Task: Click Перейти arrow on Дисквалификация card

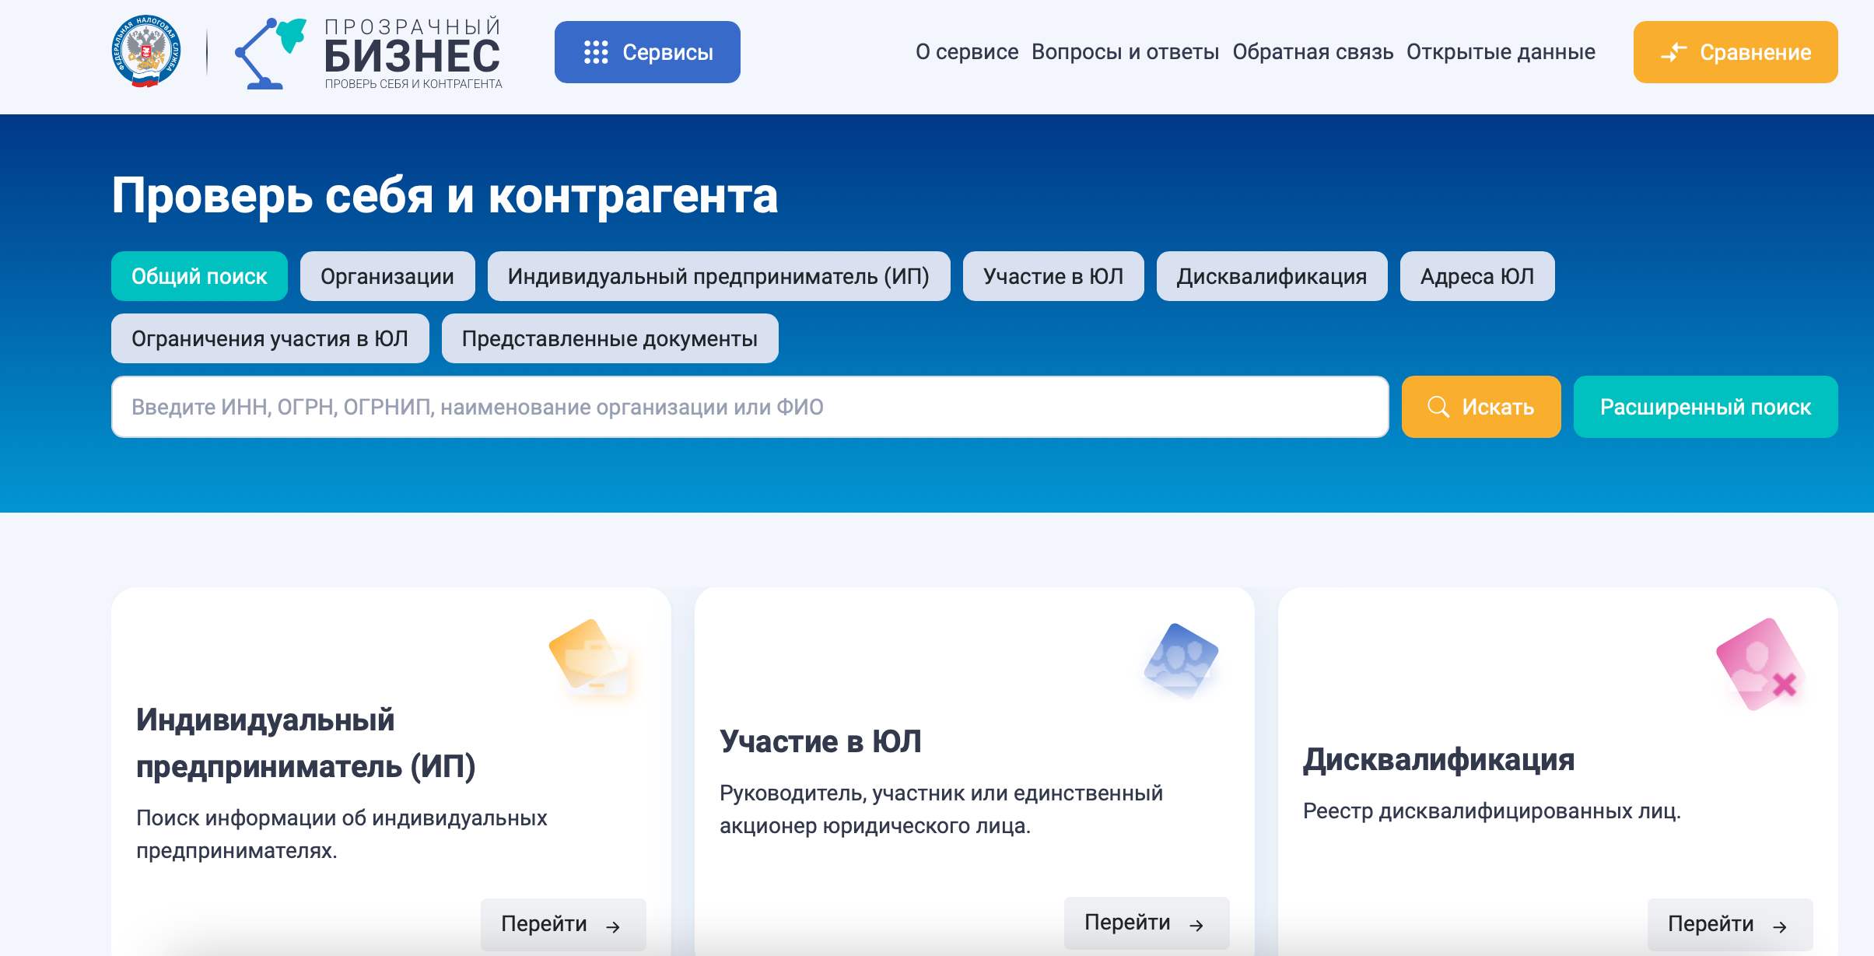Action: [x=1729, y=924]
